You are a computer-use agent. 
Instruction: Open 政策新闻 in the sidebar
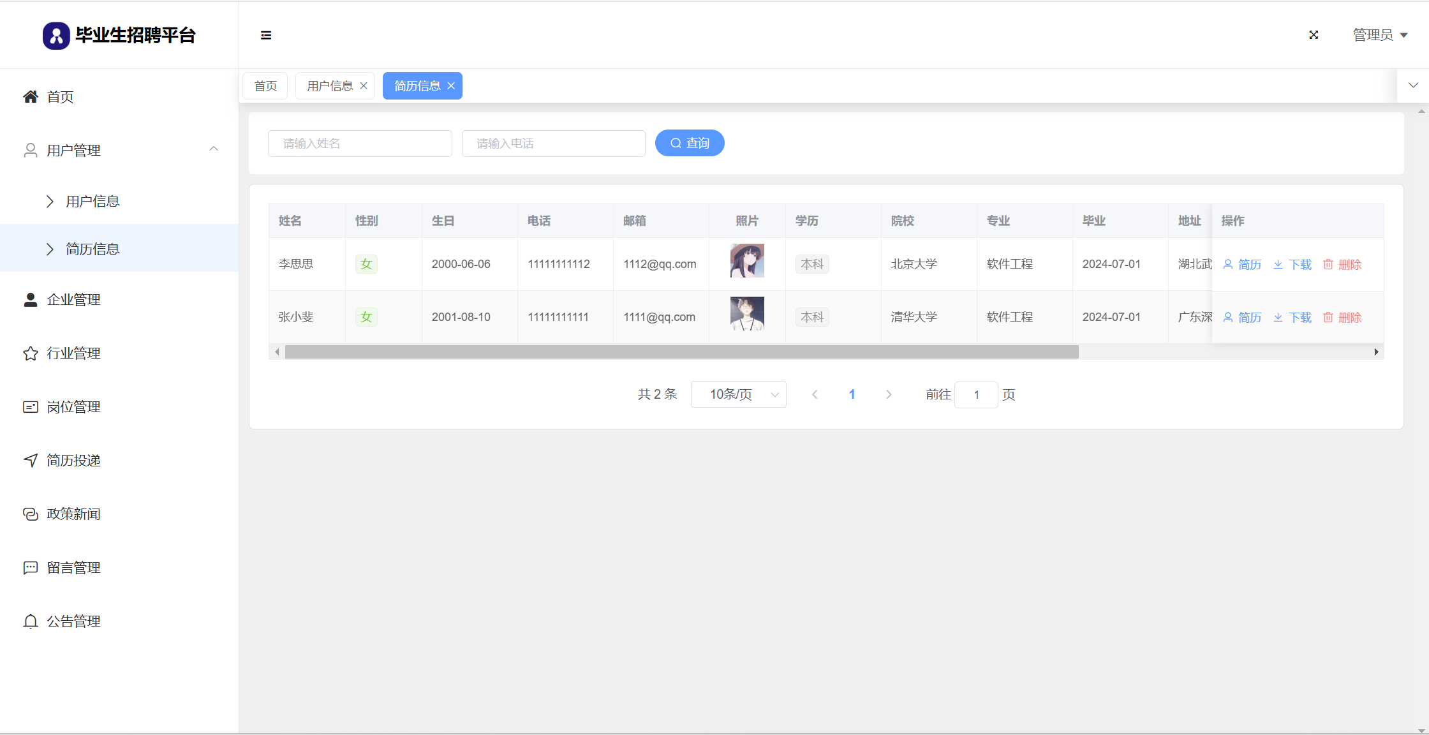(x=73, y=514)
